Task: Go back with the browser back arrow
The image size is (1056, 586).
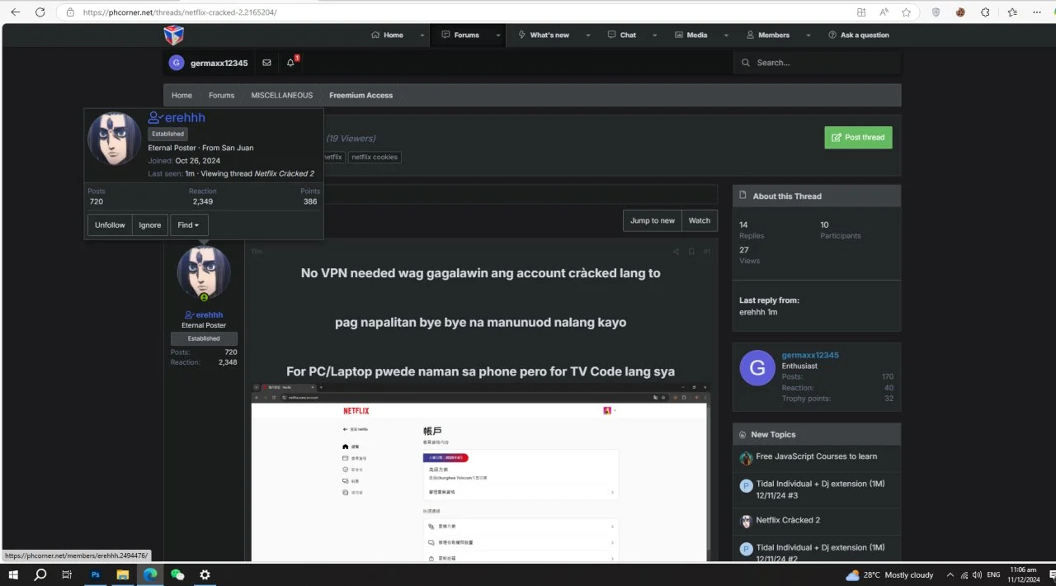Action: point(15,12)
